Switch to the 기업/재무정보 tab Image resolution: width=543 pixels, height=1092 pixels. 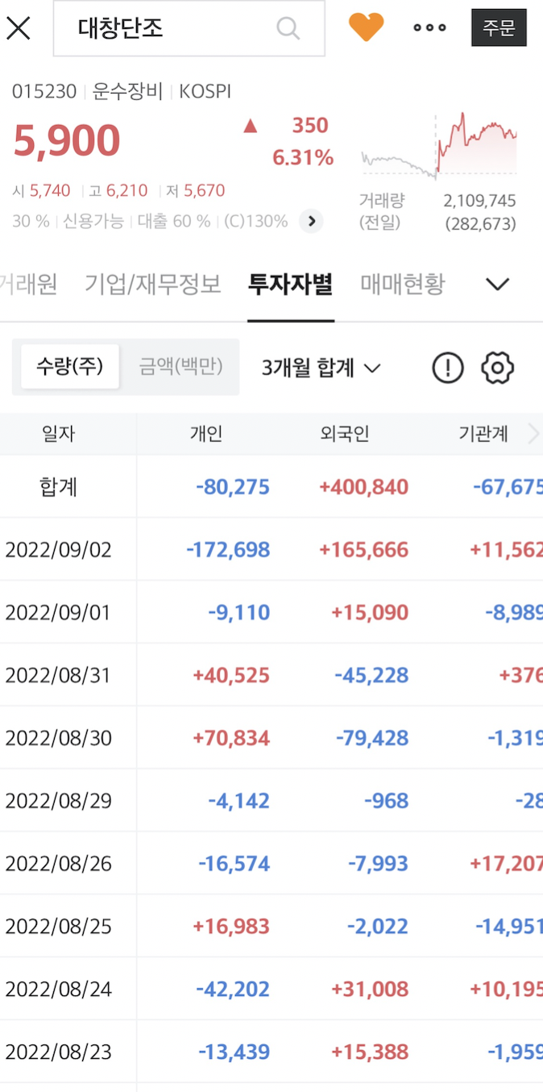[x=152, y=284]
